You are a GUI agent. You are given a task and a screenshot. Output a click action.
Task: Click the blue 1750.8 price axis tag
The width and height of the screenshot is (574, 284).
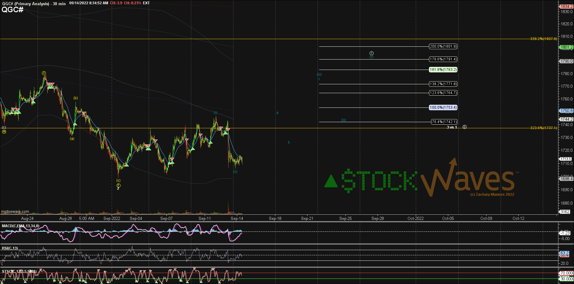566,111
